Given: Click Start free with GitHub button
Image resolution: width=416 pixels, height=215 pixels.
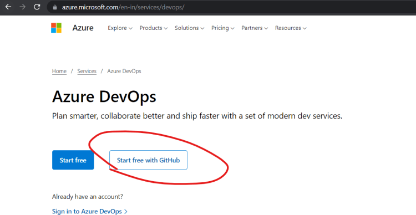Looking at the screenshot, I should pos(148,160).
